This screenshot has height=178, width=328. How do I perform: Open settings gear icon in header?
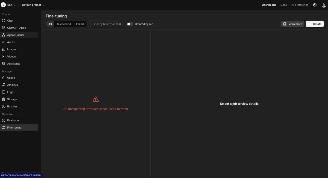click(315, 5)
